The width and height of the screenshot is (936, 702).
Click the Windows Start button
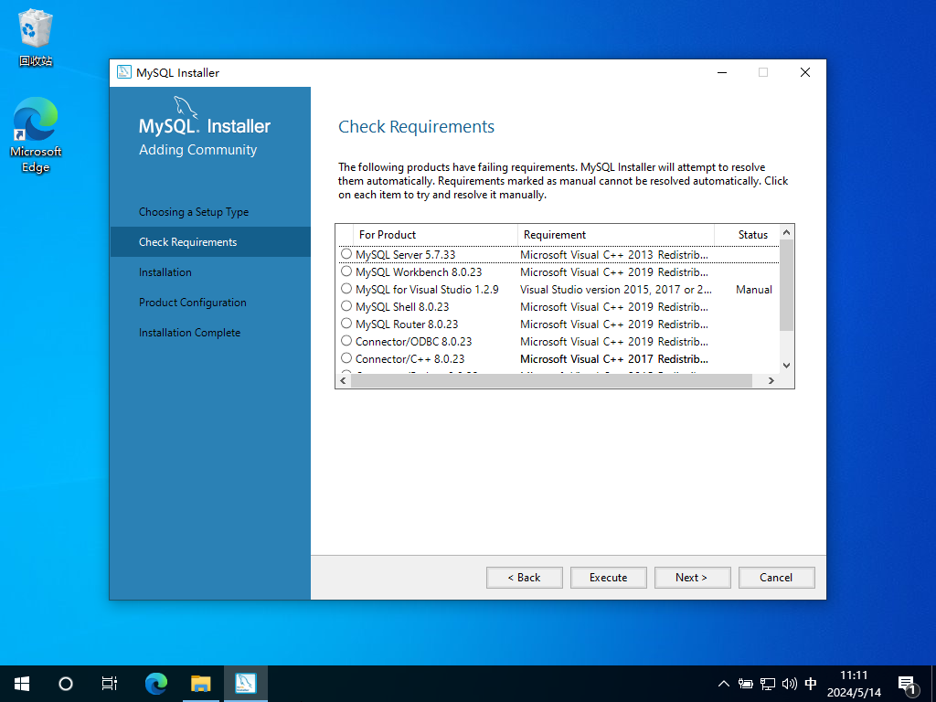(x=22, y=683)
